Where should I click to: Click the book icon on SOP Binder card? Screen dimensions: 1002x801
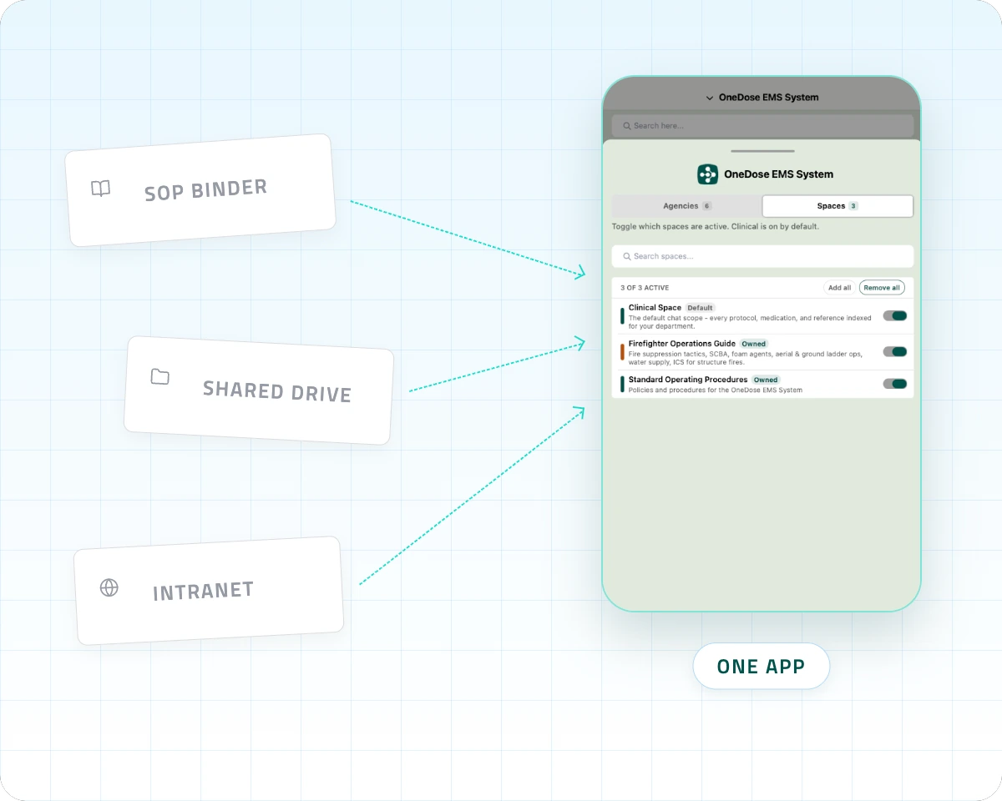100,189
